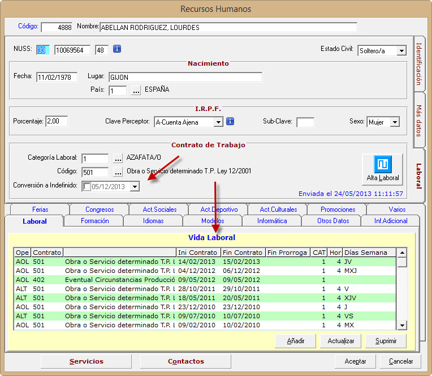This screenshot has width=432, height=376.
Task: Open the Varios tab
Action: 397,210
